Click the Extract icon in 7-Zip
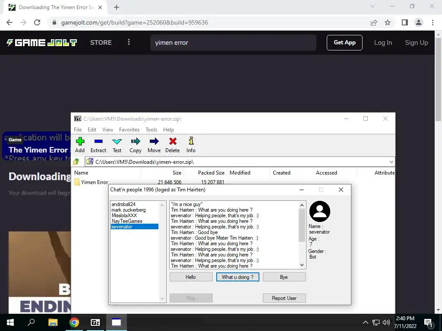 [x=98, y=141]
